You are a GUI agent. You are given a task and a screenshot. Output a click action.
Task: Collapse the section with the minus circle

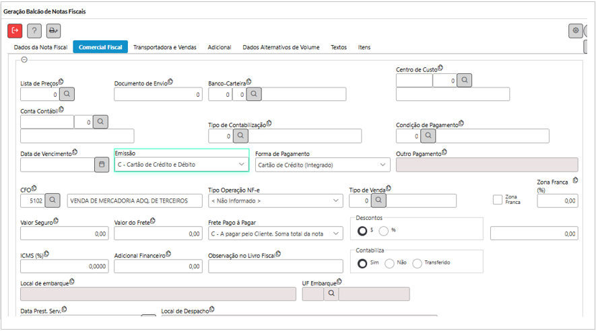[x=25, y=60]
